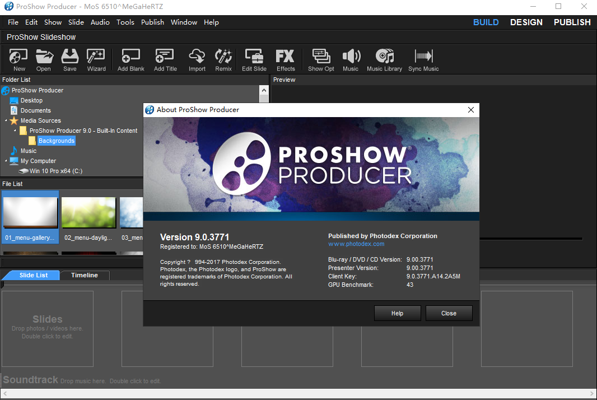The height and width of the screenshot is (400, 597).
Task: Click the New show toolbar icon
Action: point(18,60)
